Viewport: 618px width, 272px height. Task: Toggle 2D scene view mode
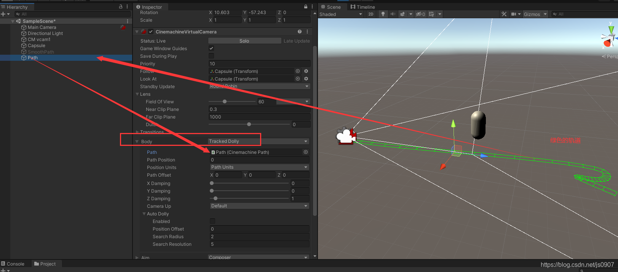(x=371, y=14)
